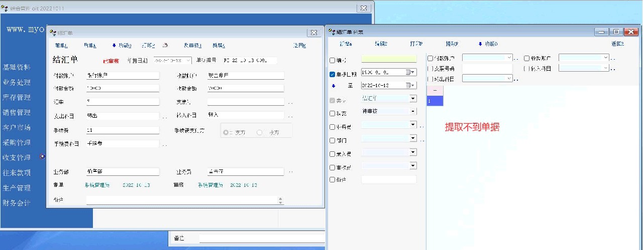Image resolution: width=643 pixels, height=250 pixels.
Task: Open the 单据日期 dropdown in 结汇单 form
Action: point(188,60)
